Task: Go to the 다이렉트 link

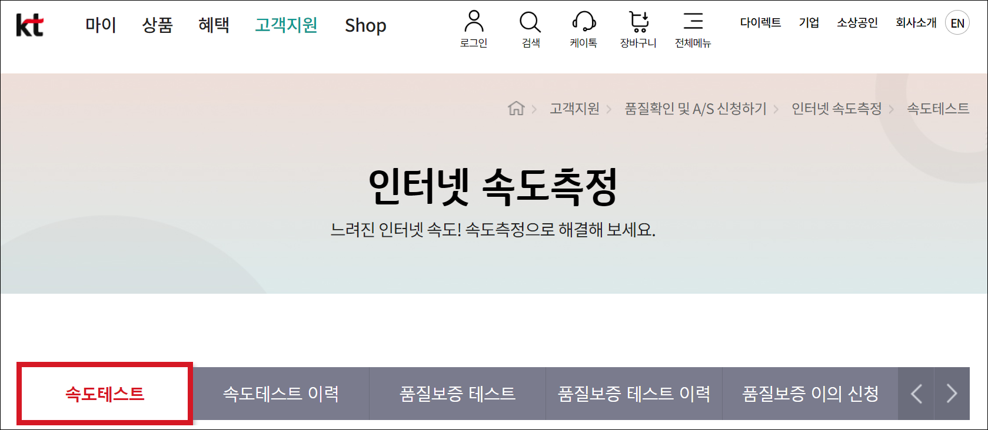Action: [x=760, y=22]
